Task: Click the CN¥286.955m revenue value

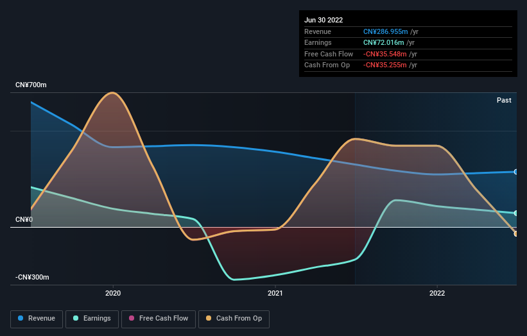Action: [x=386, y=31]
